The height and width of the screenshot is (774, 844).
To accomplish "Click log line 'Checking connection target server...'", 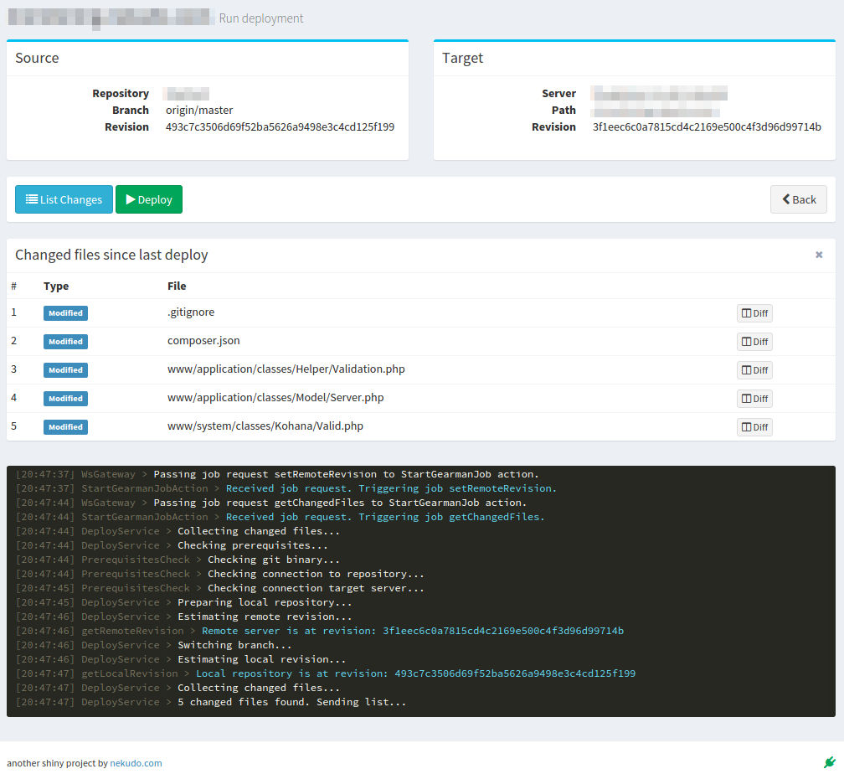I will coord(316,588).
